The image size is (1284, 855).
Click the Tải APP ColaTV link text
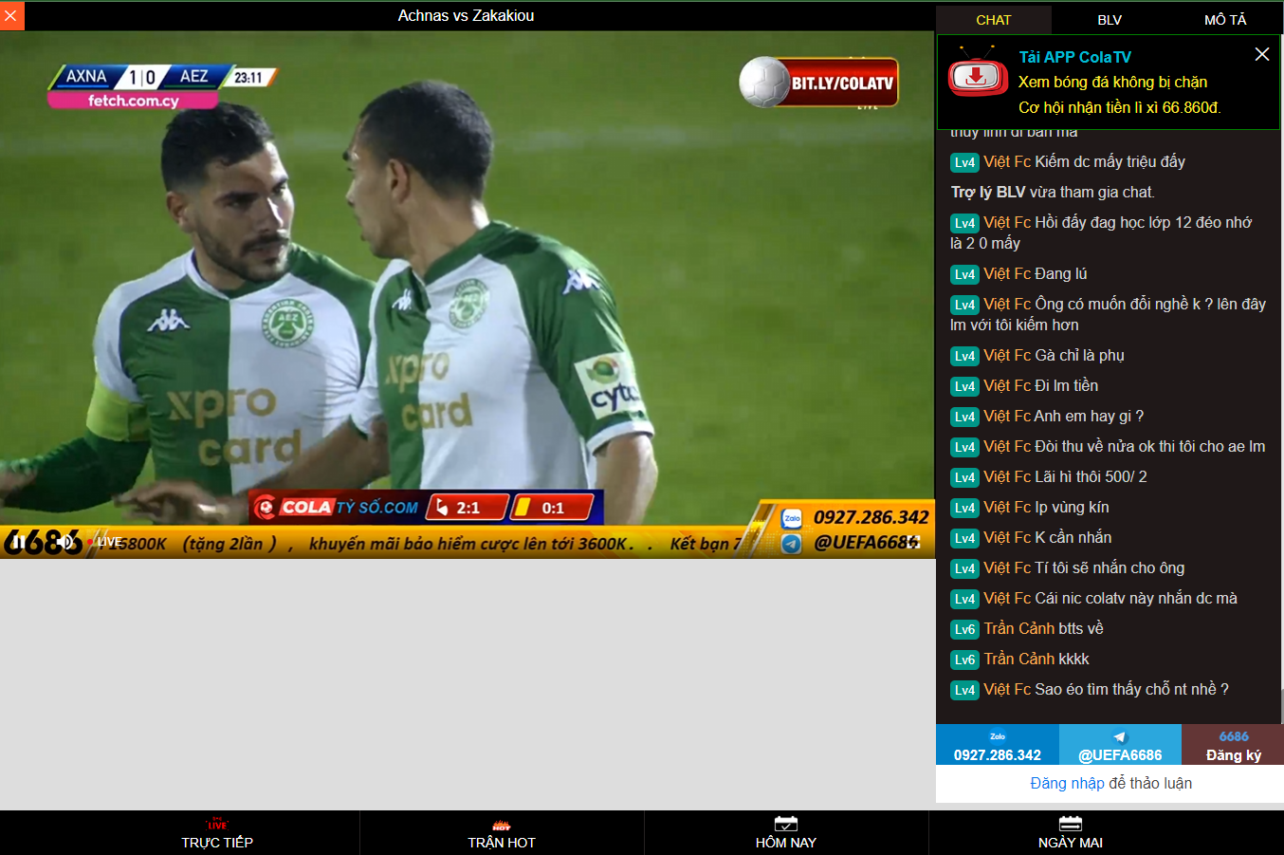point(1074,57)
